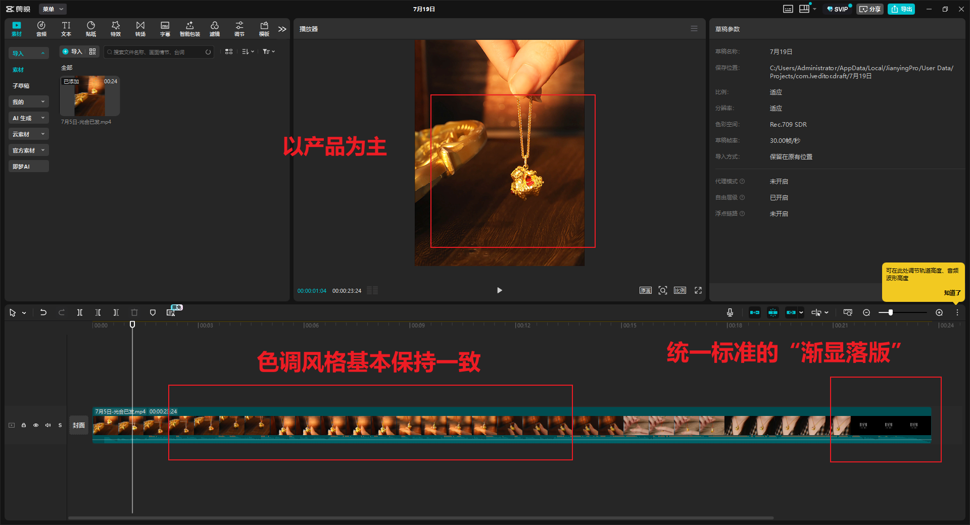
Task: Lock the video track
Action: coord(24,425)
